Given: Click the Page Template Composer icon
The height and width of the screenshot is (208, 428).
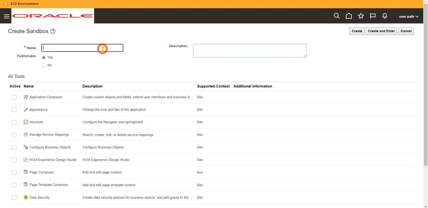Looking at the screenshot, I should pos(26,185).
